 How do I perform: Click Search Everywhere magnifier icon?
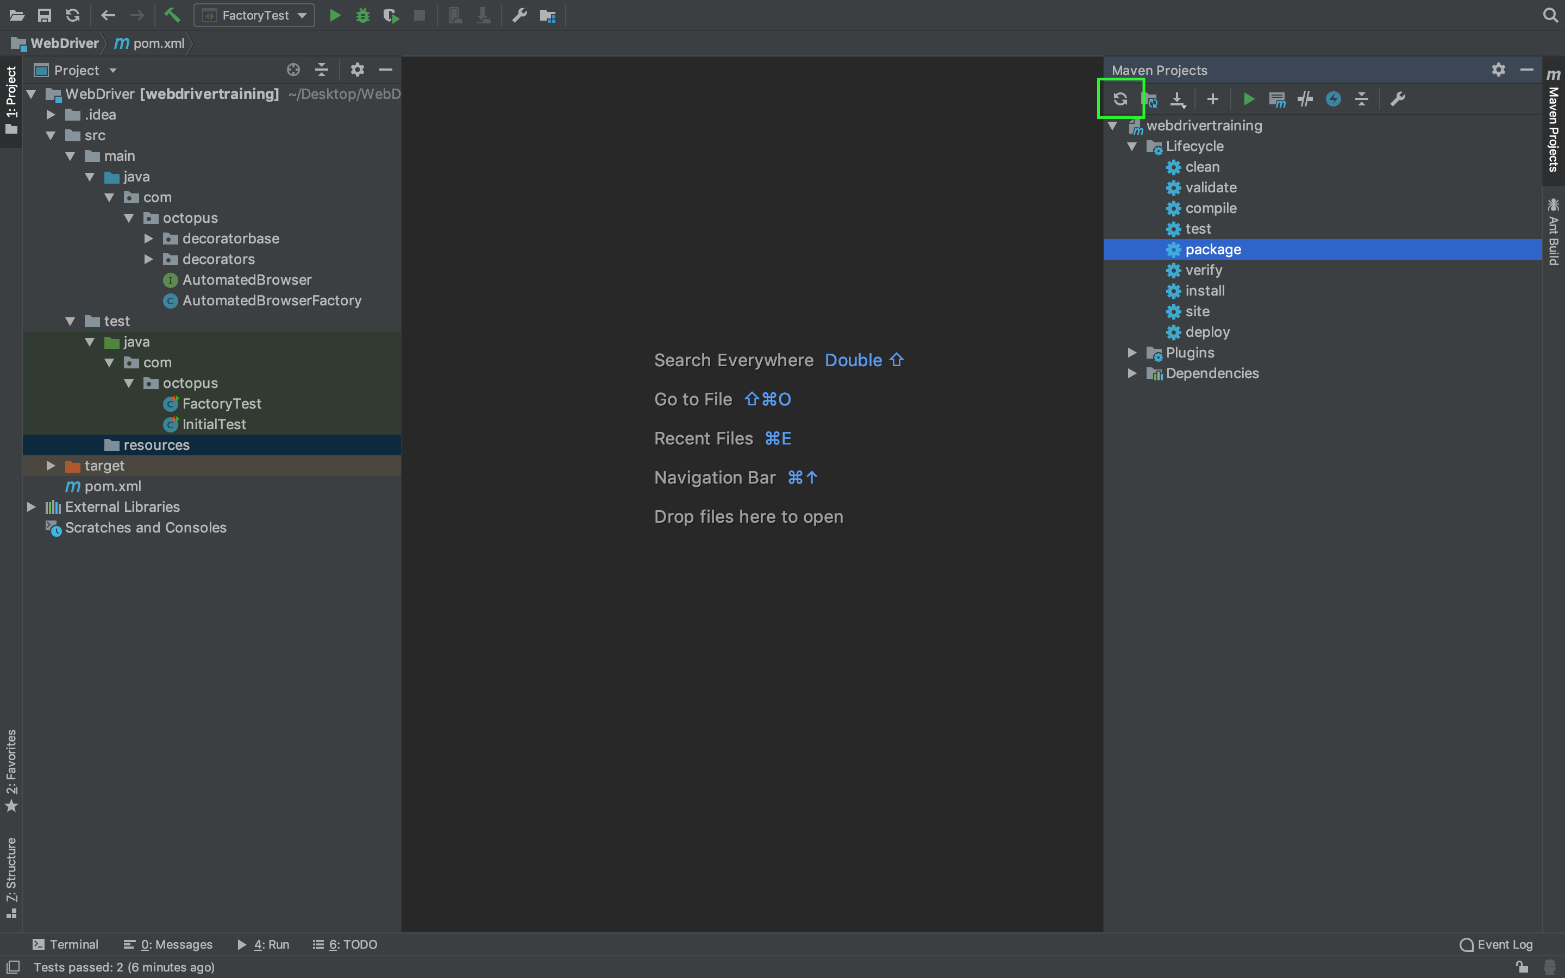pos(1550,15)
